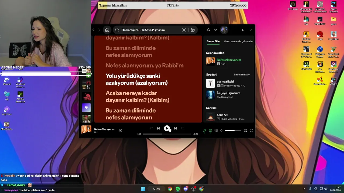Viewport: 344px width, 193px height.
Task: Open the Efe Karagüzel artist link in queue
Action: 225,97
